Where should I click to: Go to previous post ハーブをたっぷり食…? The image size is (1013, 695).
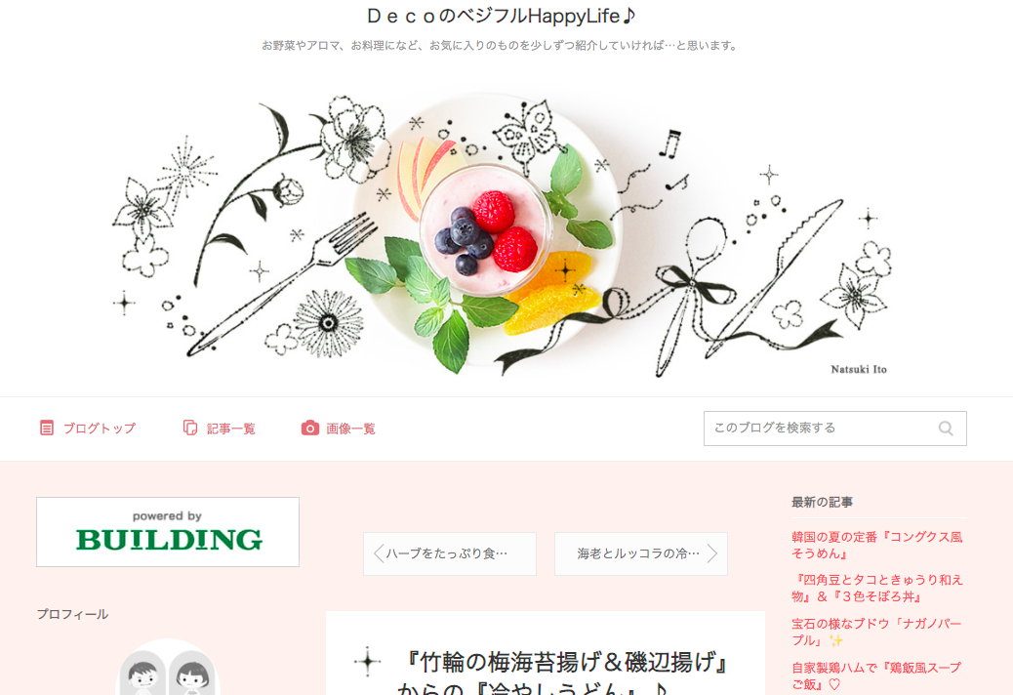(450, 553)
